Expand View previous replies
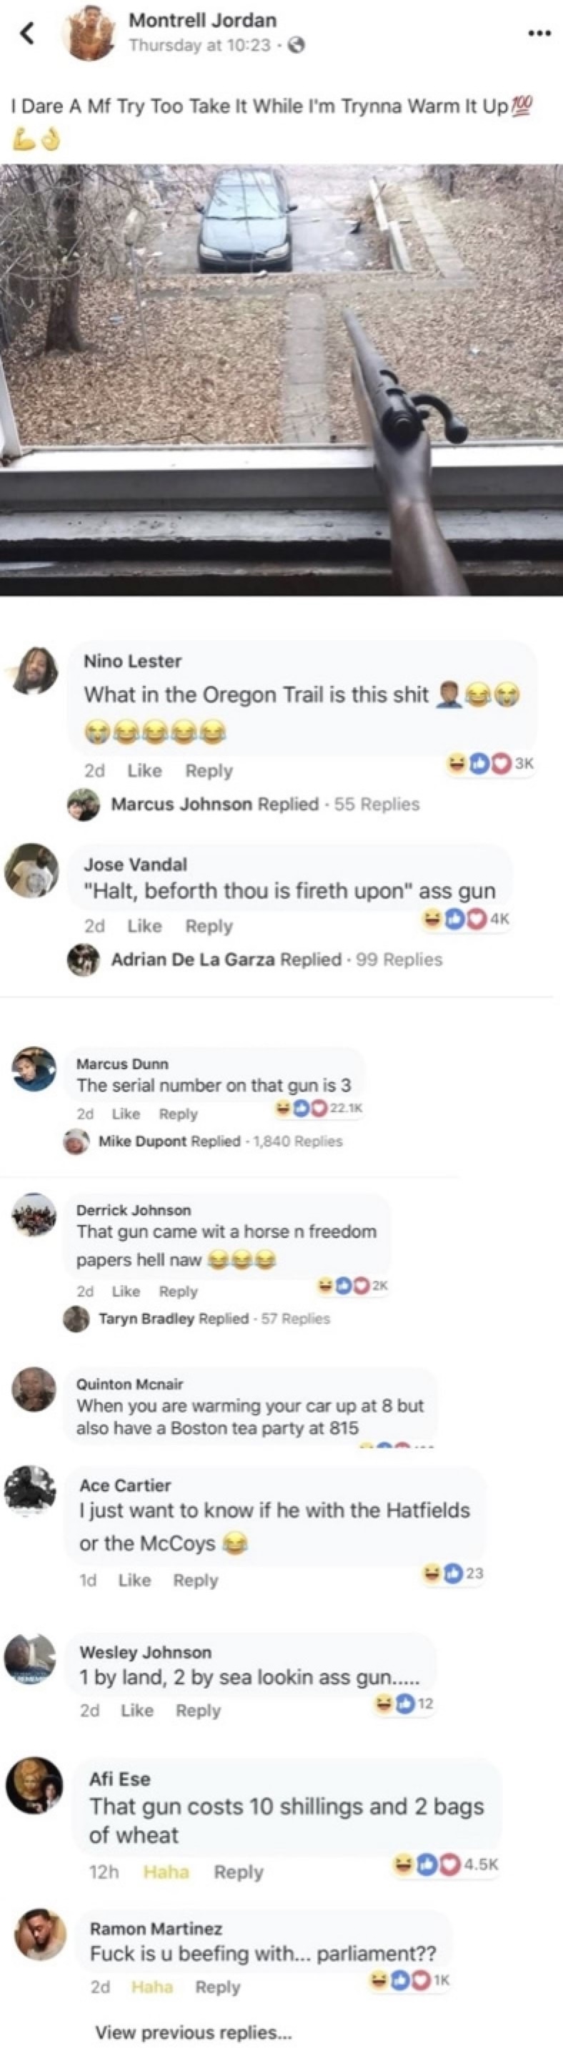Screen dimensions: 563x2059 coord(193,2032)
